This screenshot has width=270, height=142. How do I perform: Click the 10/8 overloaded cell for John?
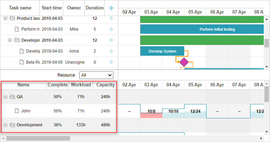(x=151, y=111)
